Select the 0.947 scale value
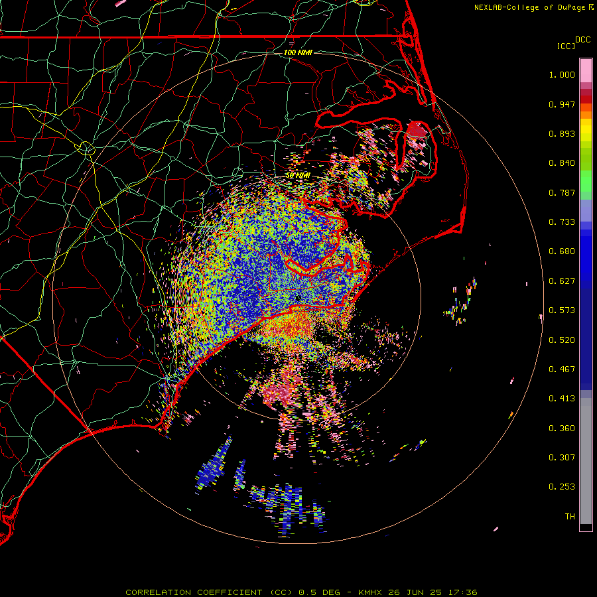This screenshot has width=597, height=597. [x=562, y=104]
